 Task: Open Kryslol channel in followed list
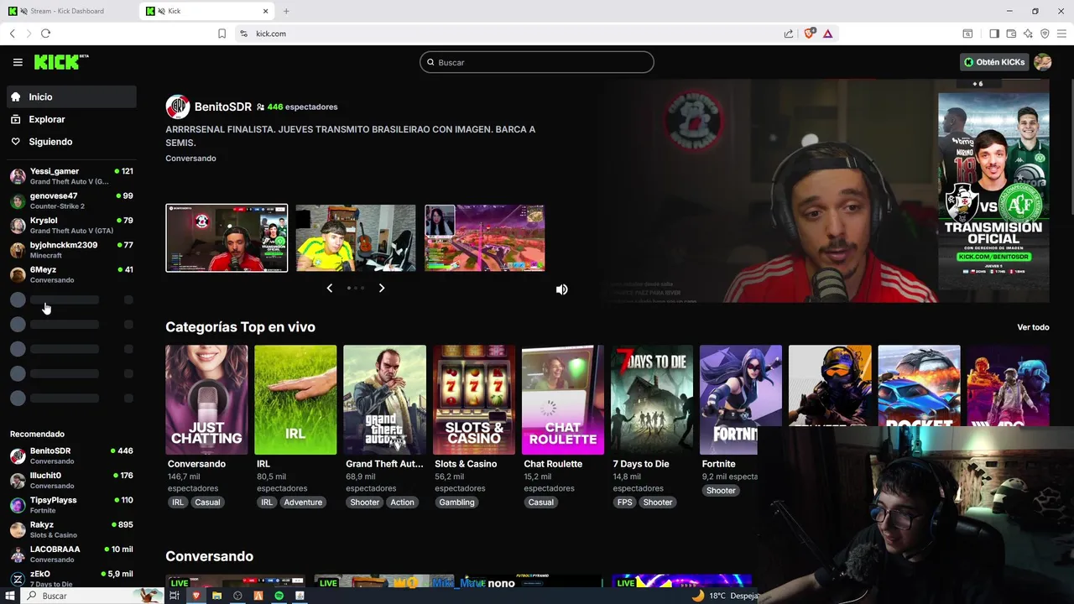[x=71, y=226]
